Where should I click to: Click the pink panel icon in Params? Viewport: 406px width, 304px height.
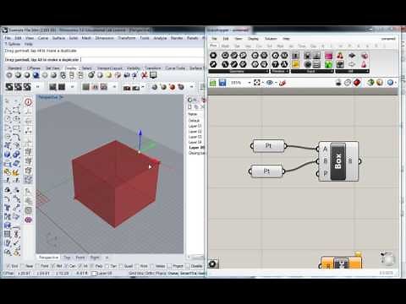(x=328, y=56)
